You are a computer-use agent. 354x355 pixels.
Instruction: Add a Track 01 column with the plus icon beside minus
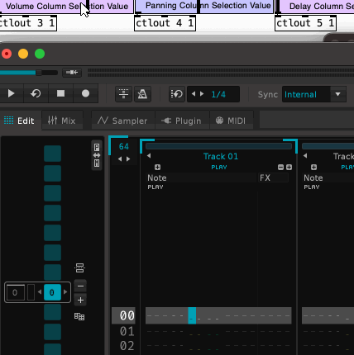tap(289, 167)
